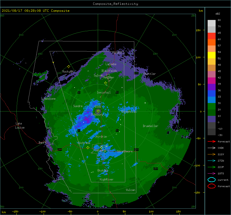Pick the slate-blue swatch between 10 and 0 dBZ
This screenshot has width=231, height=215.
(211, 119)
